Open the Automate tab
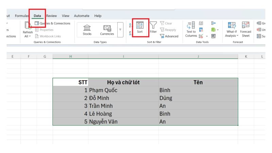The height and width of the screenshot is (153, 272). click(x=82, y=16)
